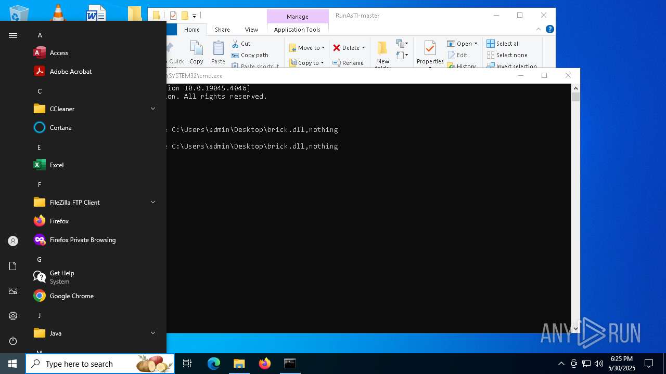
Task: Open Recycle Bin on the desktop
Action: tap(19, 13)
